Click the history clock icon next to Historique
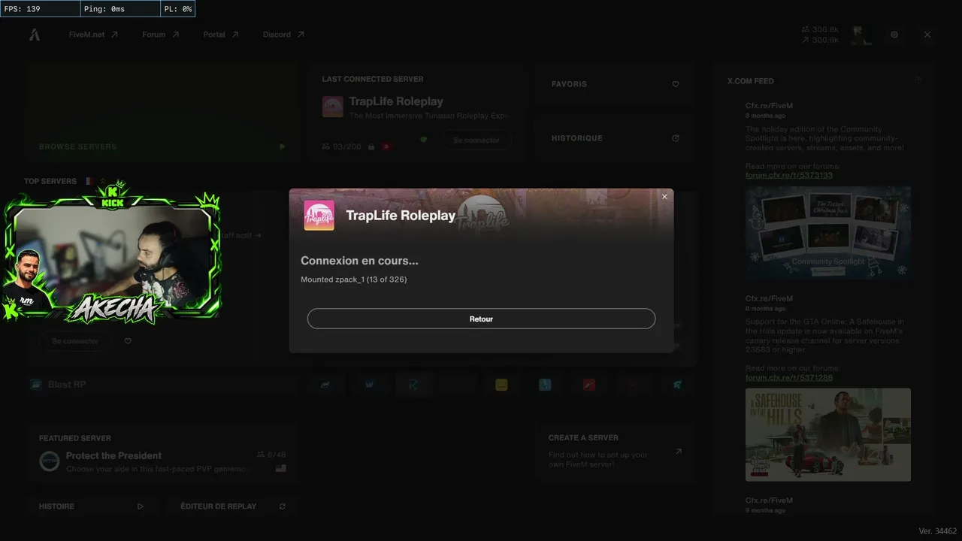Image resolution: width=962 pixels, height=541 pixels. (676, 138)
